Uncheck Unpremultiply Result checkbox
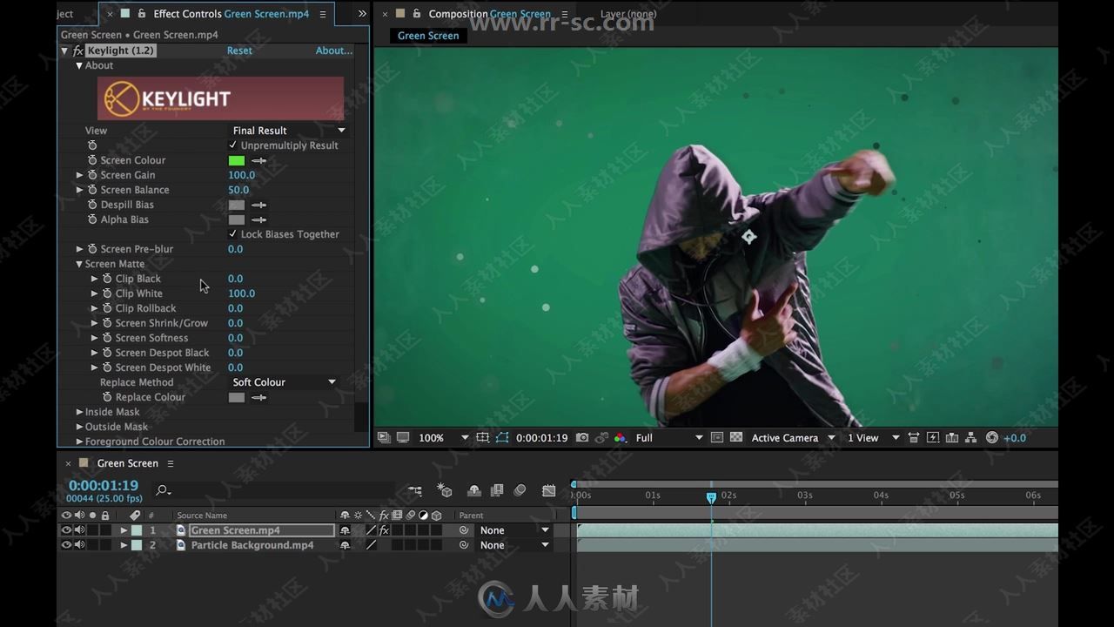Viewport: 1114px width, 627px height. (x=232, y=145)
